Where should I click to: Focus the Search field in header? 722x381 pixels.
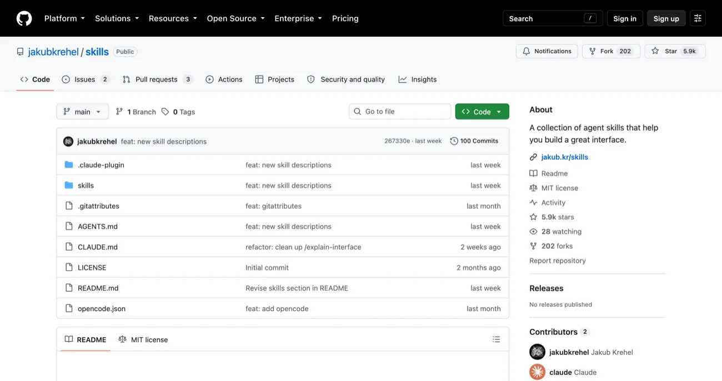[x=553, y=18]
